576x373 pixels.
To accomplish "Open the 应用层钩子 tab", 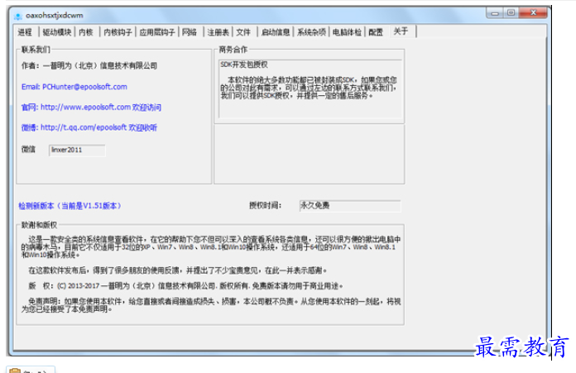I will point(157,32).
